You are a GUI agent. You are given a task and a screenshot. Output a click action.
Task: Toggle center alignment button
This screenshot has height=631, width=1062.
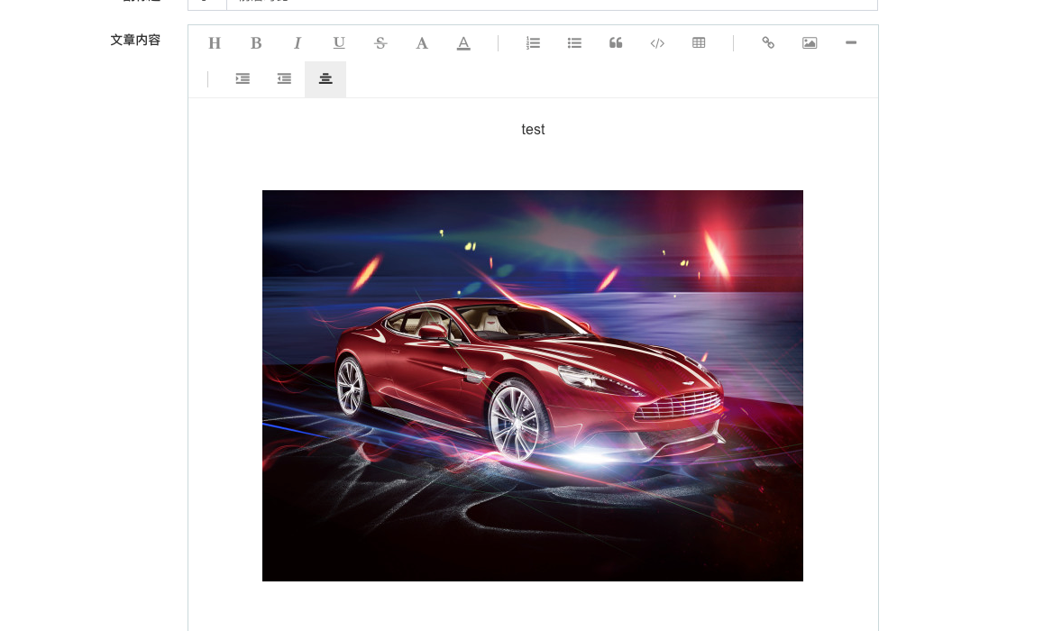[325, 79]
